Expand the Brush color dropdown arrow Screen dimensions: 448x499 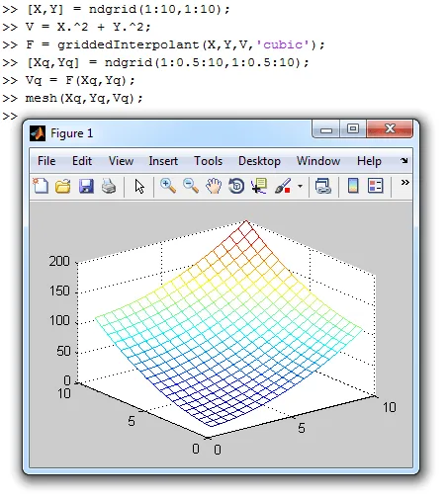coord(300,186)
